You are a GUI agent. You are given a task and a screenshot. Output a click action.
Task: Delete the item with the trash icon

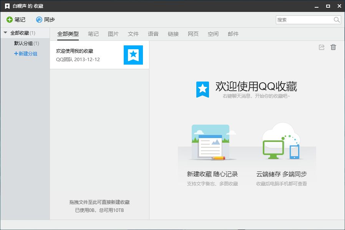[333, 47]
